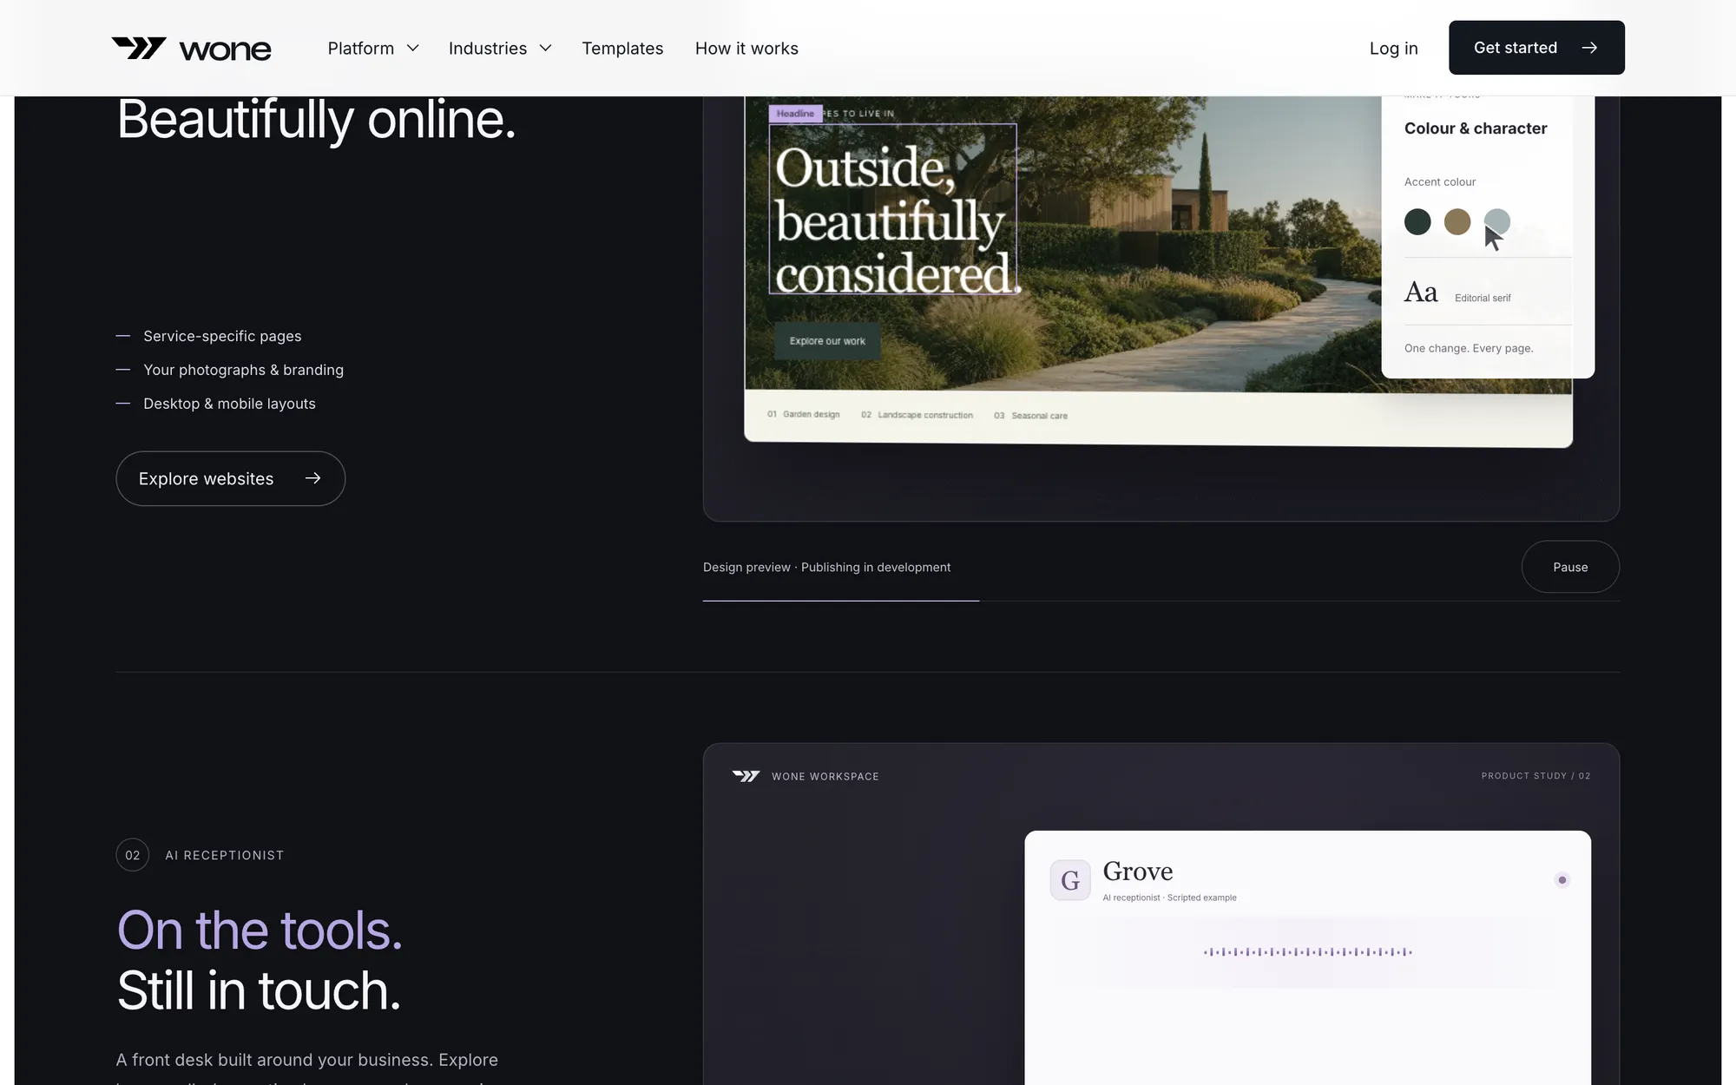Pause the design preview animation
Viewport: 1736px width, 1085px height.
tap(1570, 567)
